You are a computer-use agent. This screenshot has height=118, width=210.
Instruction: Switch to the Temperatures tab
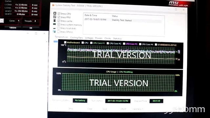click(x=61, y=37)
